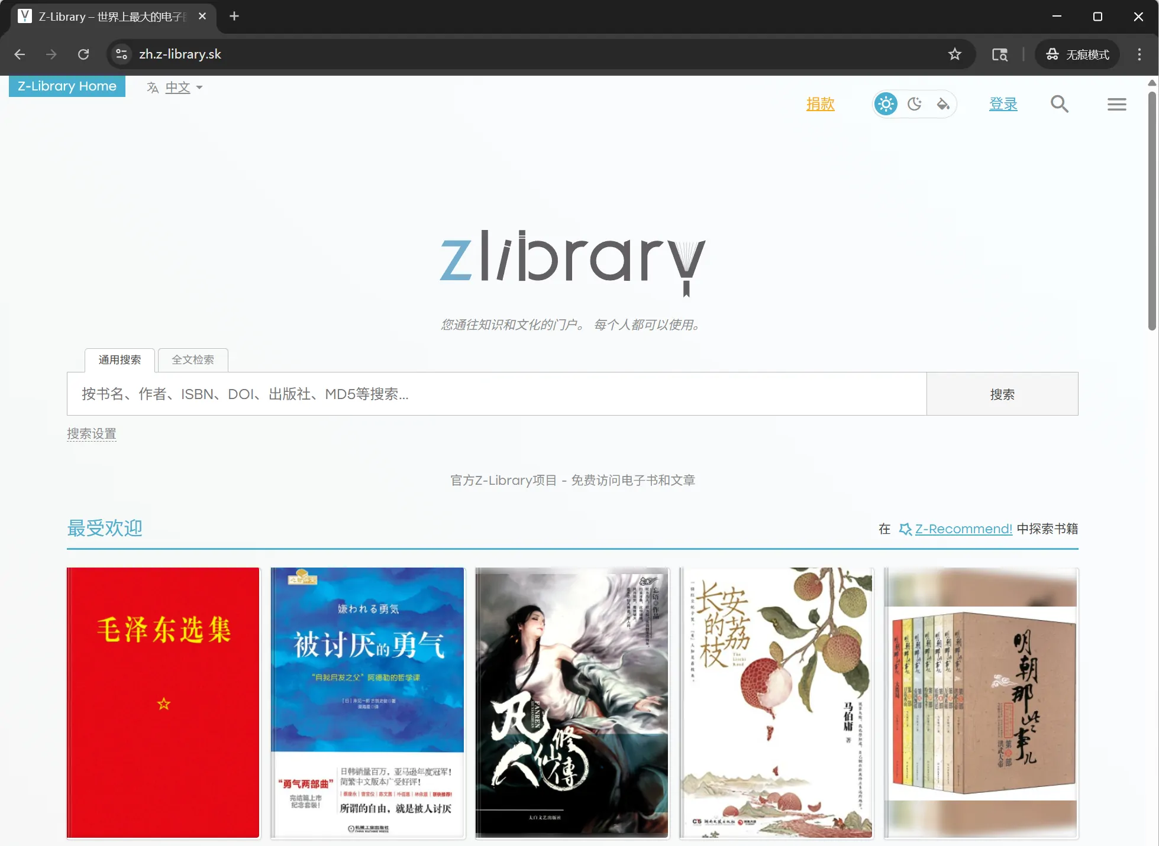Open 被讨厌的勇气 book cover
Image resolution: width=1159 pixels, height=846 pixels.
pyautogui.click(x=367, y=703)
